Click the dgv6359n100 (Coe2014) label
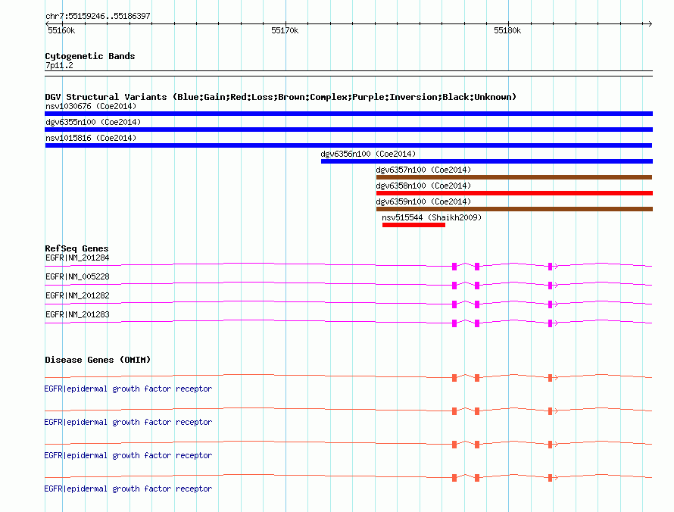The height and width of the screenshot is (512, 674). point(423,201)
